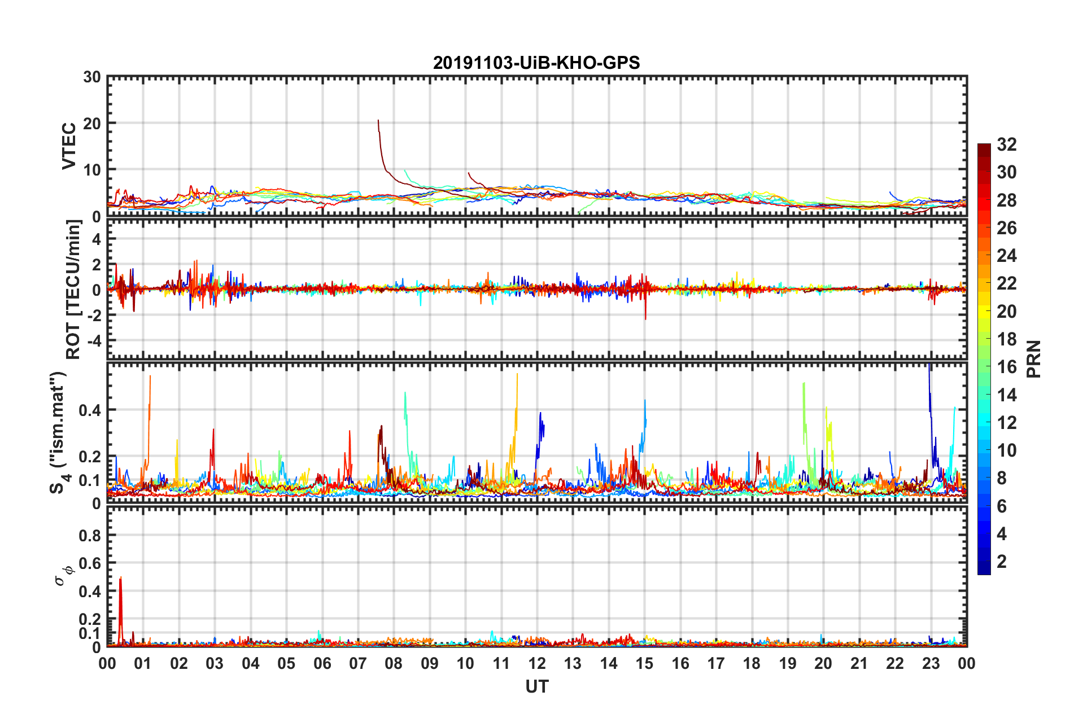Select UT axis hour tick "21"

click(x=859, y=663)
